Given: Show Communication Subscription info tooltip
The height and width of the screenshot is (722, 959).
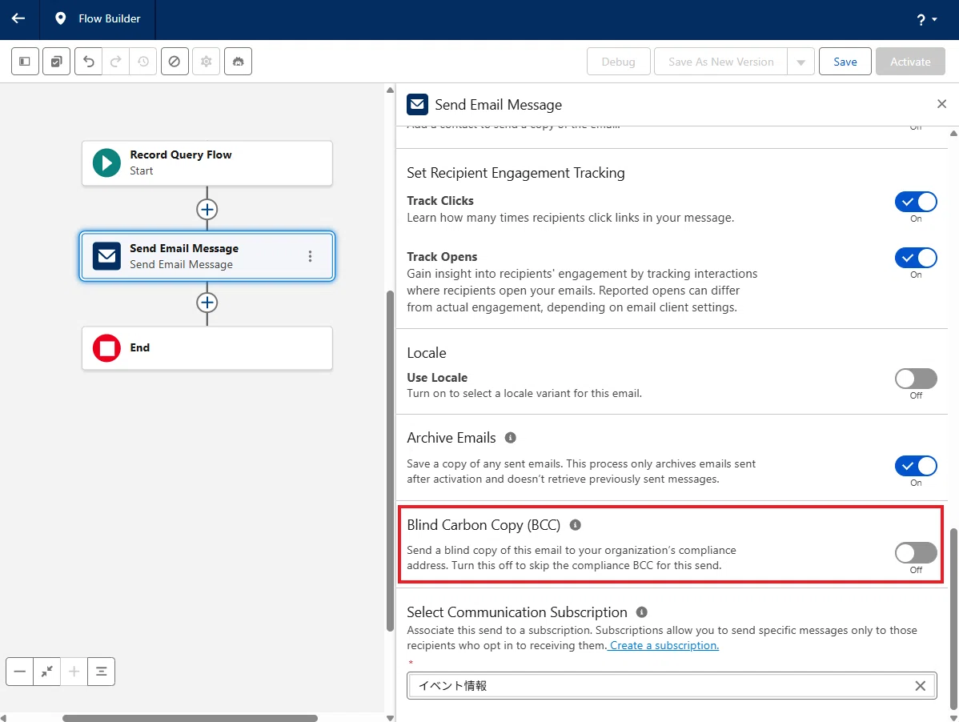Looking at the screenshot, I should point(641,612).
